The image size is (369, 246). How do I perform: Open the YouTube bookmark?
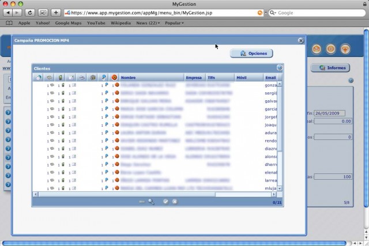point(96,23)
